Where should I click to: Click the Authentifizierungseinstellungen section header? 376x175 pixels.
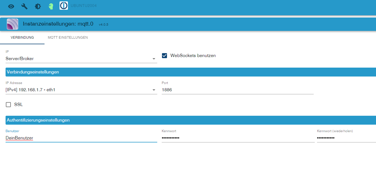(x=38, y=120)
